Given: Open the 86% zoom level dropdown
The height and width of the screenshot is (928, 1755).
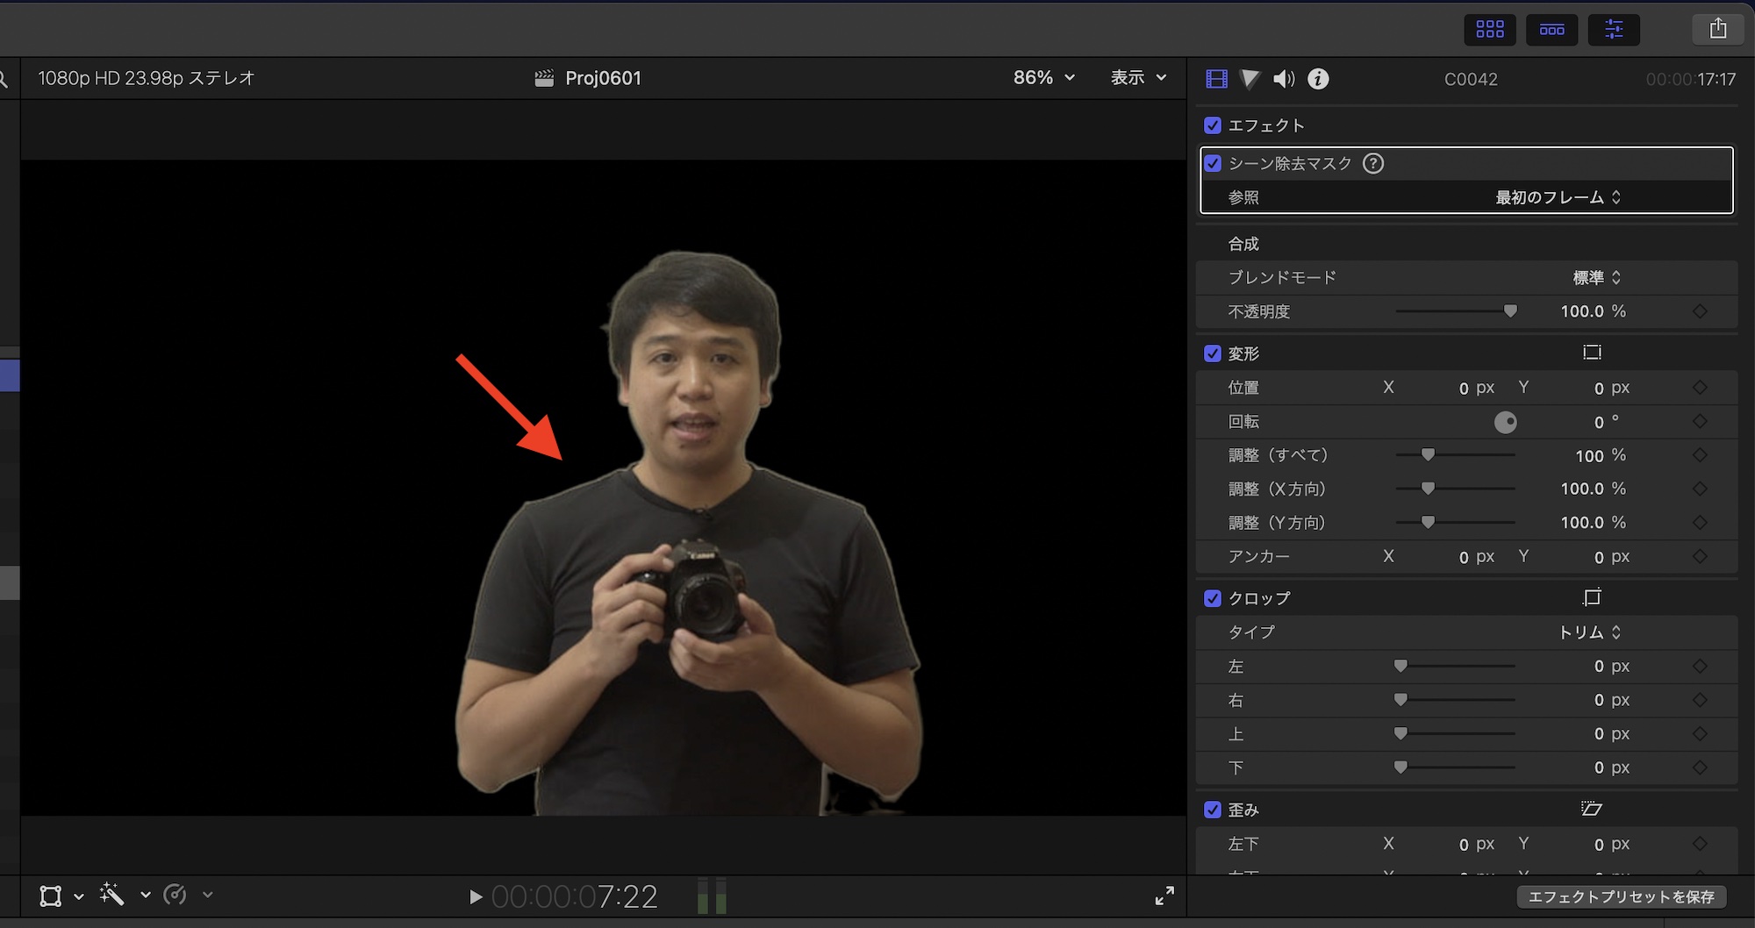Looking at the screenshot, I should [1043, 78].
